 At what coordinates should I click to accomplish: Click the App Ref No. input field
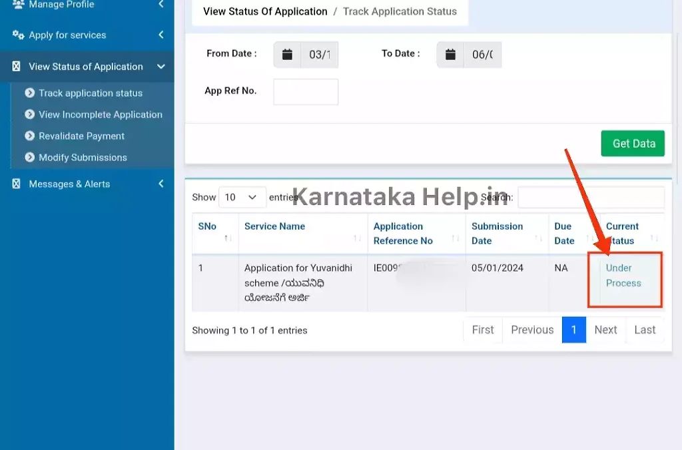pos(306,92)
